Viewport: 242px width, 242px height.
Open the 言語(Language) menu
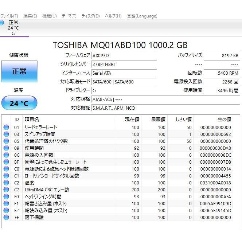[142, 16]
